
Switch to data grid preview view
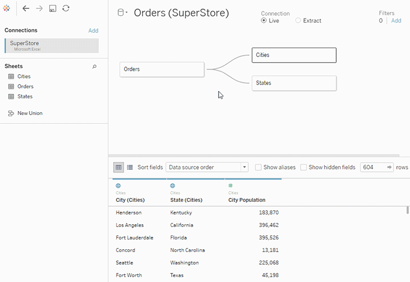[x=119, y=167]
